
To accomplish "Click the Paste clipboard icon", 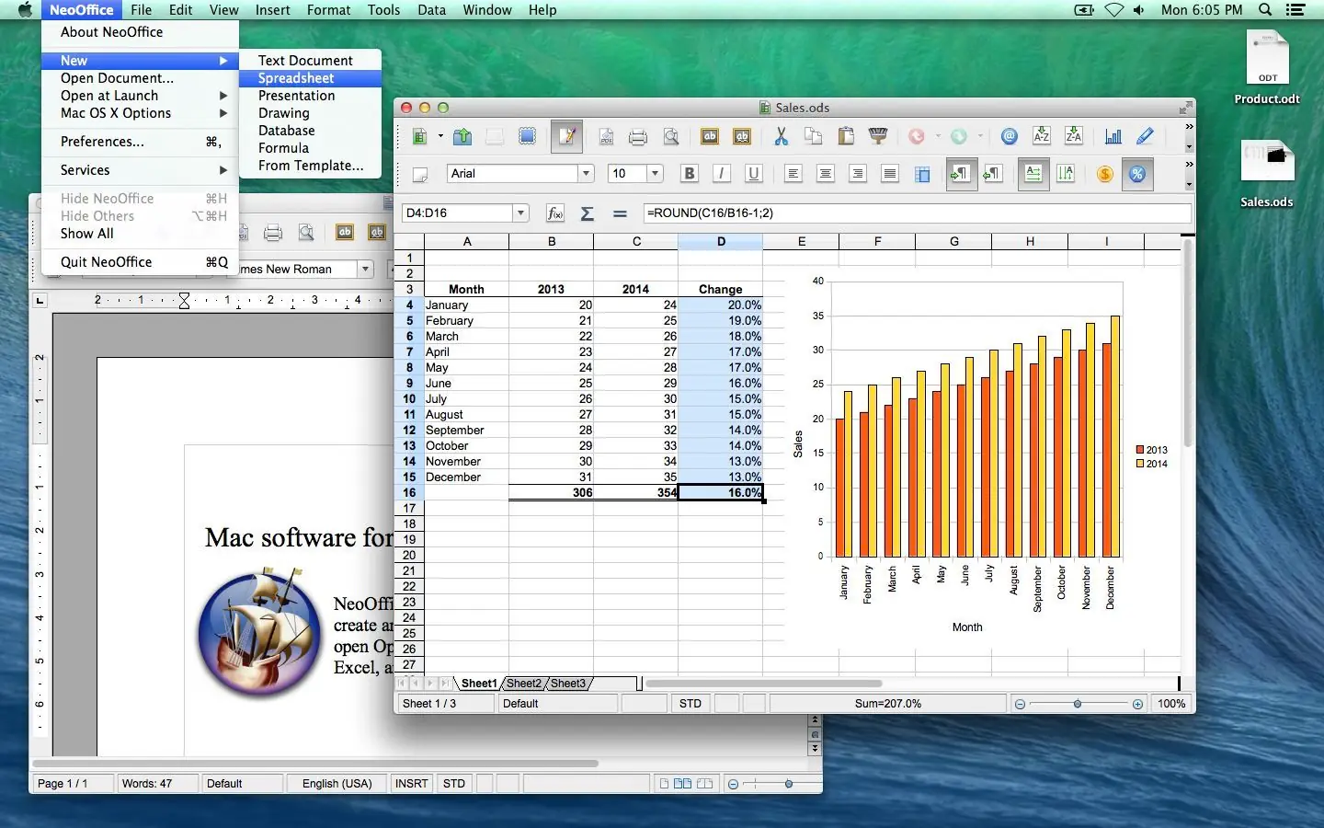I will click(x=846, y=136).
